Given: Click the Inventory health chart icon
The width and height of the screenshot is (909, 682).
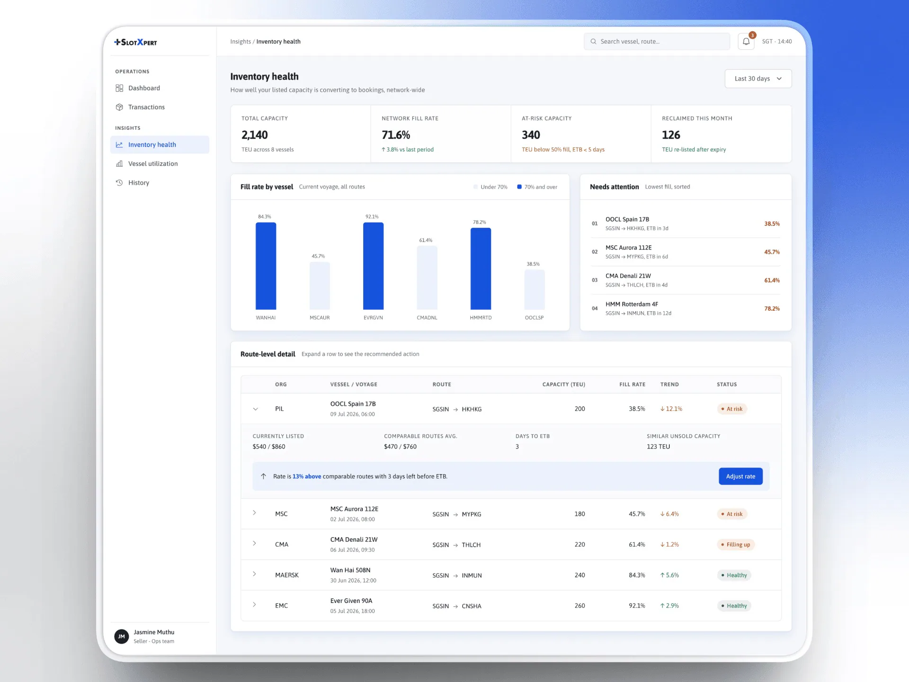Looking at the screenshot, I should 119,145.
